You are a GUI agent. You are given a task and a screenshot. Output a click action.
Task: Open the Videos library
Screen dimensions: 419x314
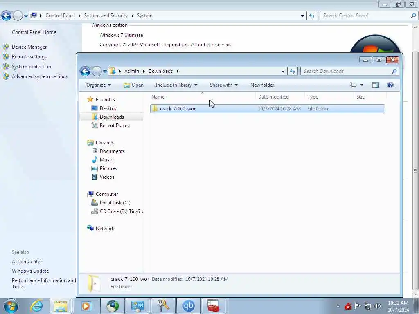[107, 177]
